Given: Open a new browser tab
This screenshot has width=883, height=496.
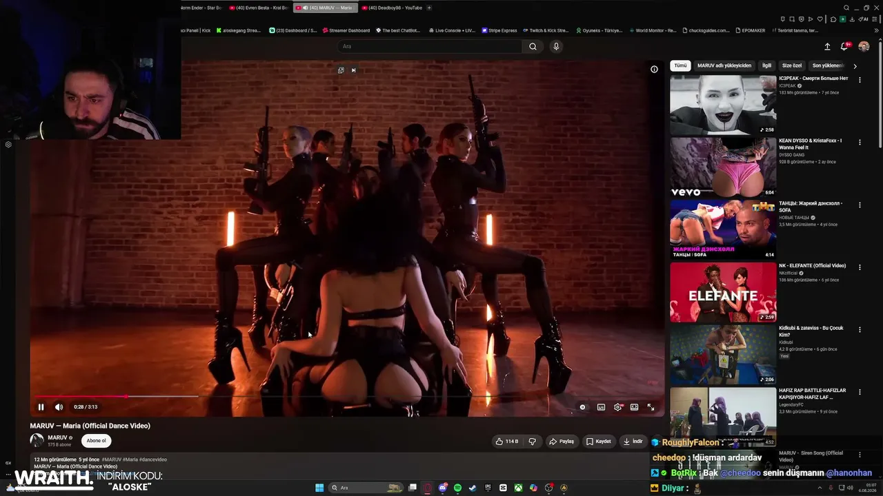Looking at the screenshot, I should [x=429, y=8].
